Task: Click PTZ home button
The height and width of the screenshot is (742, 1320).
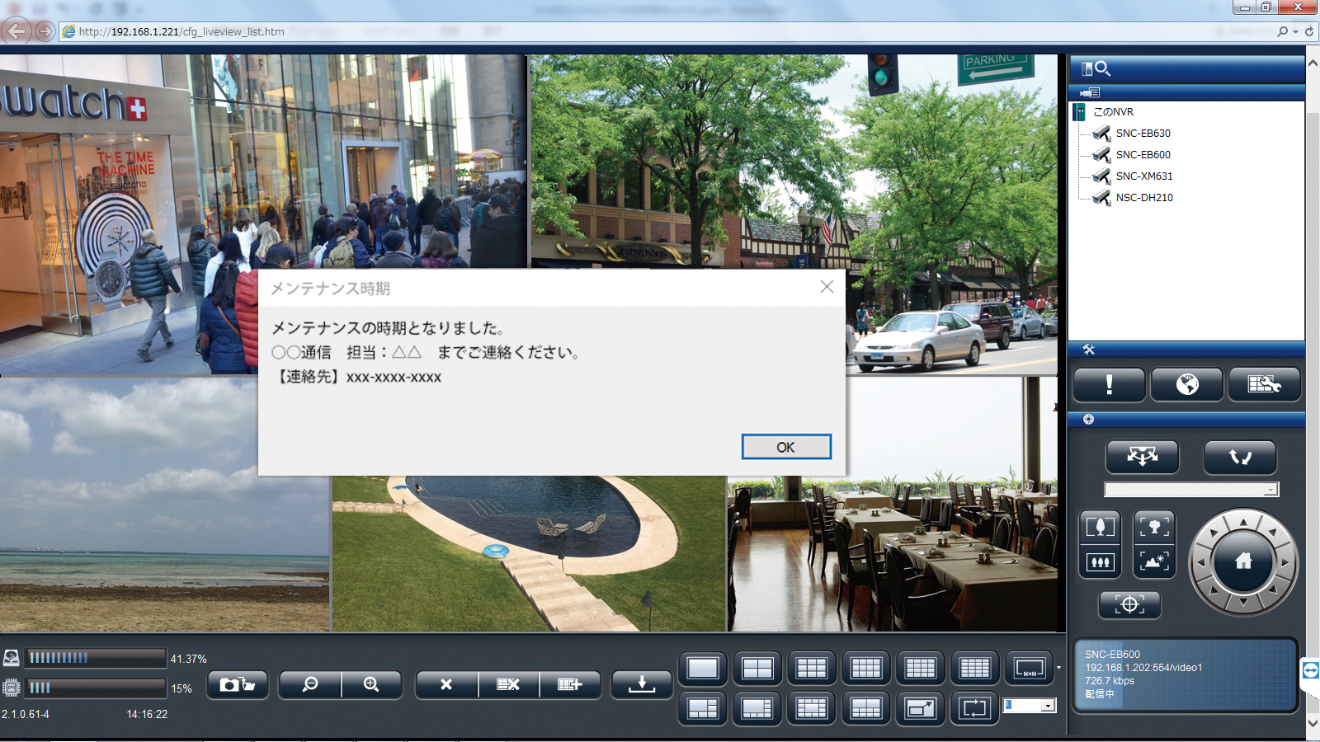Action: pyautogui.click(x=1243, y=562)
